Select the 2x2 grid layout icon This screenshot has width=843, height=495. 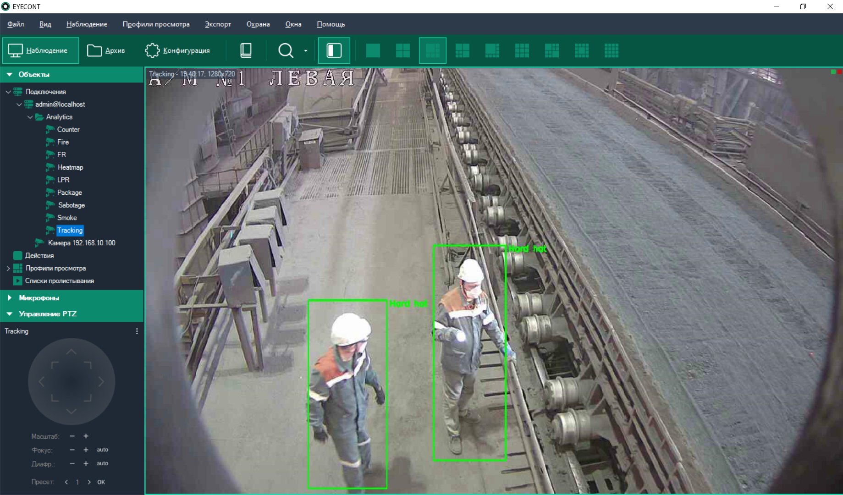402,50
